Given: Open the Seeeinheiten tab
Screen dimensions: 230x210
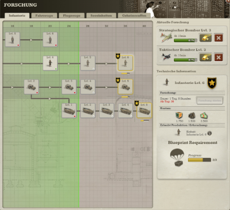Looking at the screenshot, I should coord(101,15).
